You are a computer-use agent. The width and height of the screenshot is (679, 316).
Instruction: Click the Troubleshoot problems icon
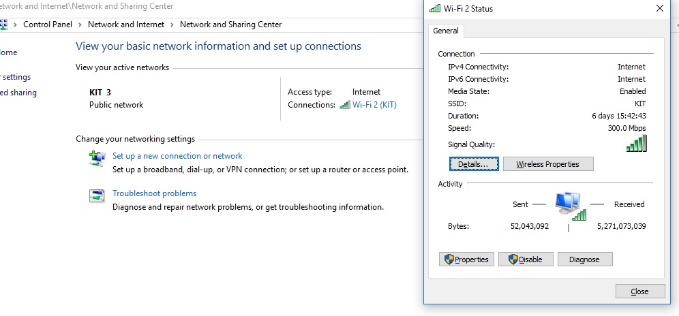click(97, 196)
